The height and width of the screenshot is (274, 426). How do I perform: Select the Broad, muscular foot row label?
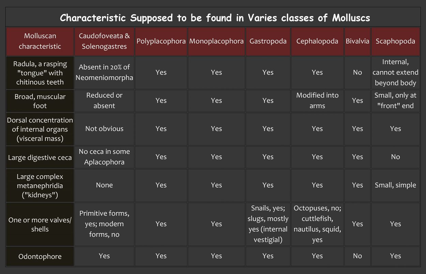point(40,101)
